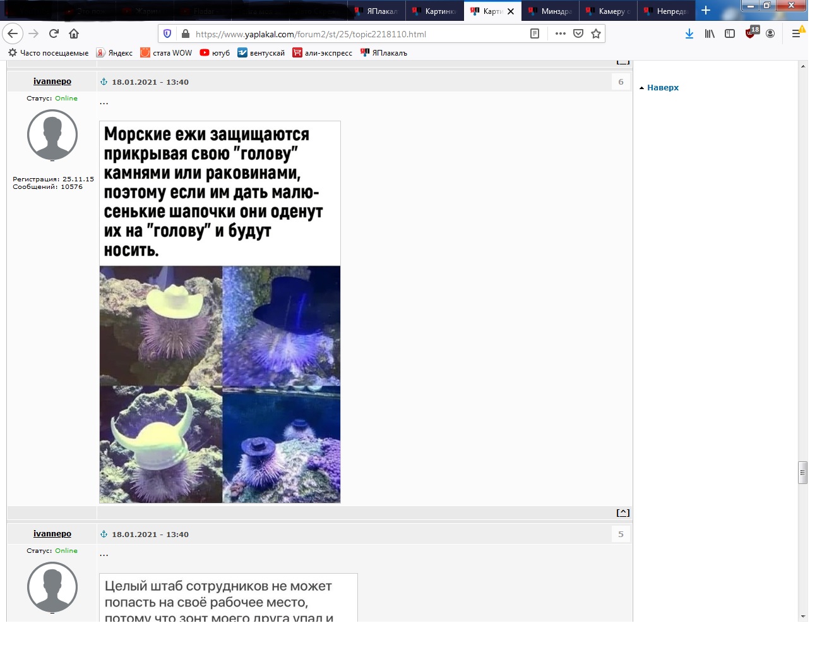Click the anchor icon of post 5
The image size is (822, 647).
tap(104, 534)
